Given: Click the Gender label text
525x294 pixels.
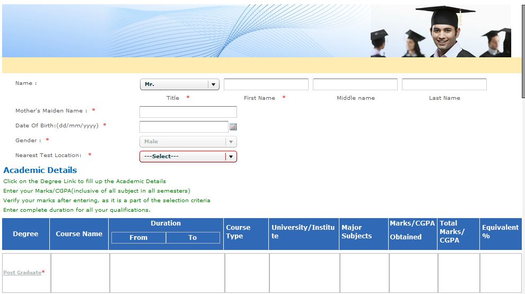Looking at the screenshot, I should click(28, 141).
